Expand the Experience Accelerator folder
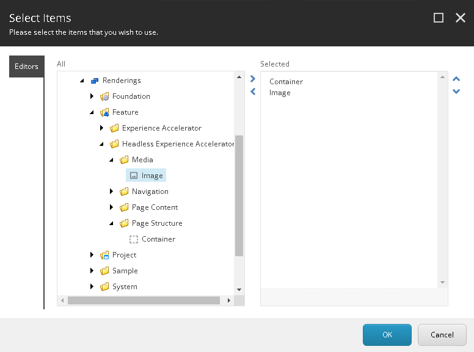Viewport: 474px width, 352px height. tap(101, 128)
